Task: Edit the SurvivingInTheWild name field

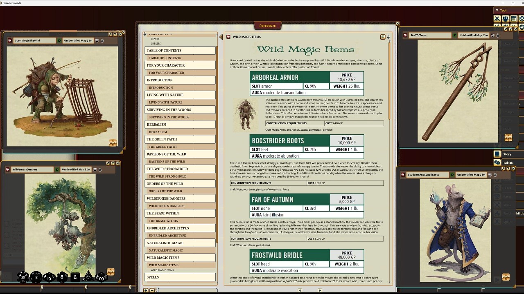Action: 34,41
